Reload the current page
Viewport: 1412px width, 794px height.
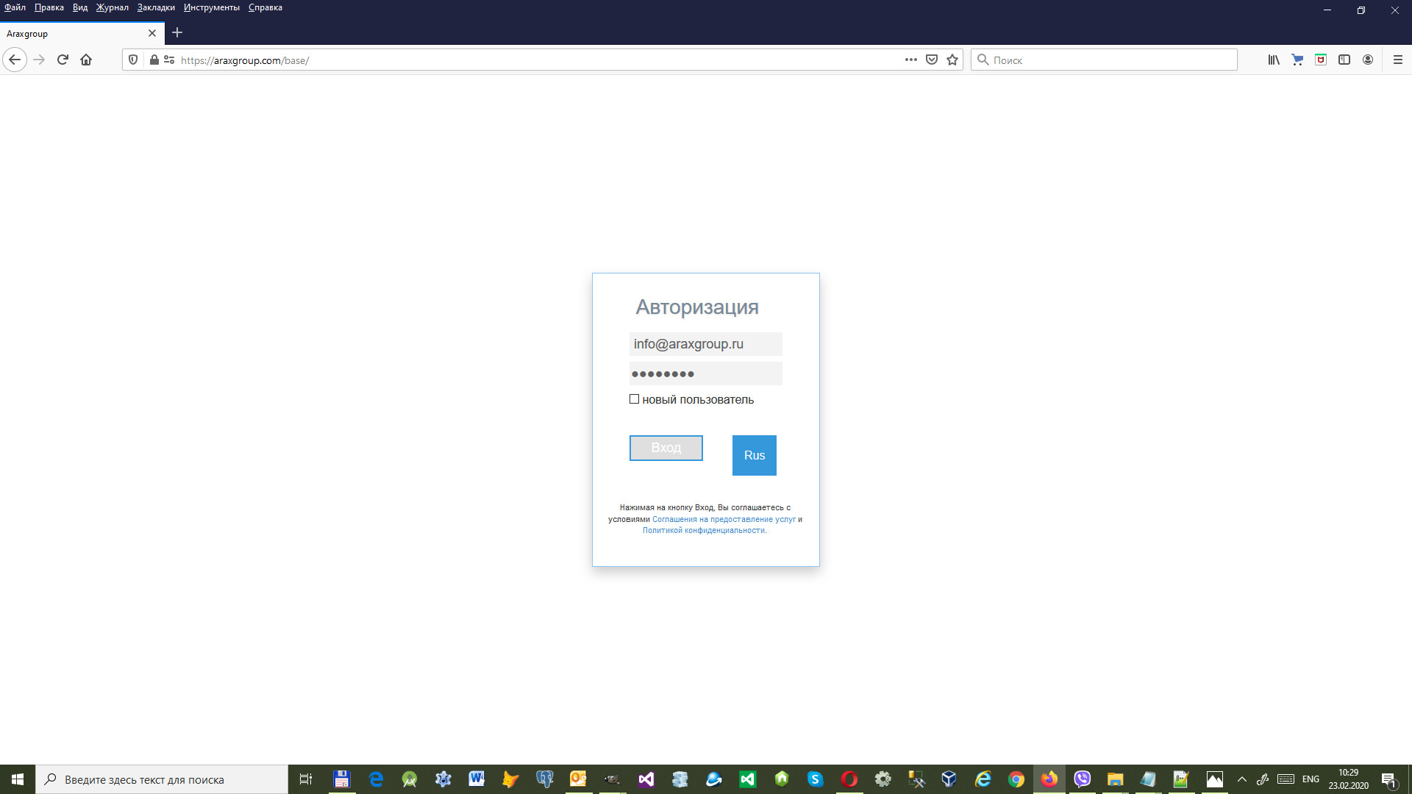tap(63, 60)
